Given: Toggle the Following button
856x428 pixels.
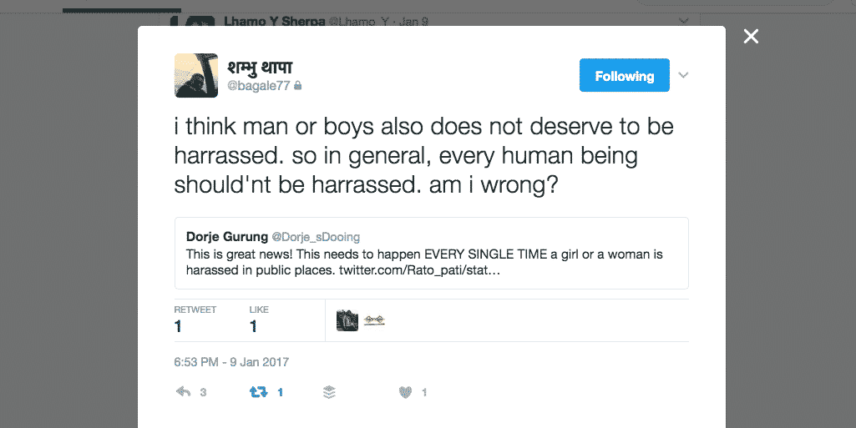Looking at the screenshot, I should tap(624, 76).
